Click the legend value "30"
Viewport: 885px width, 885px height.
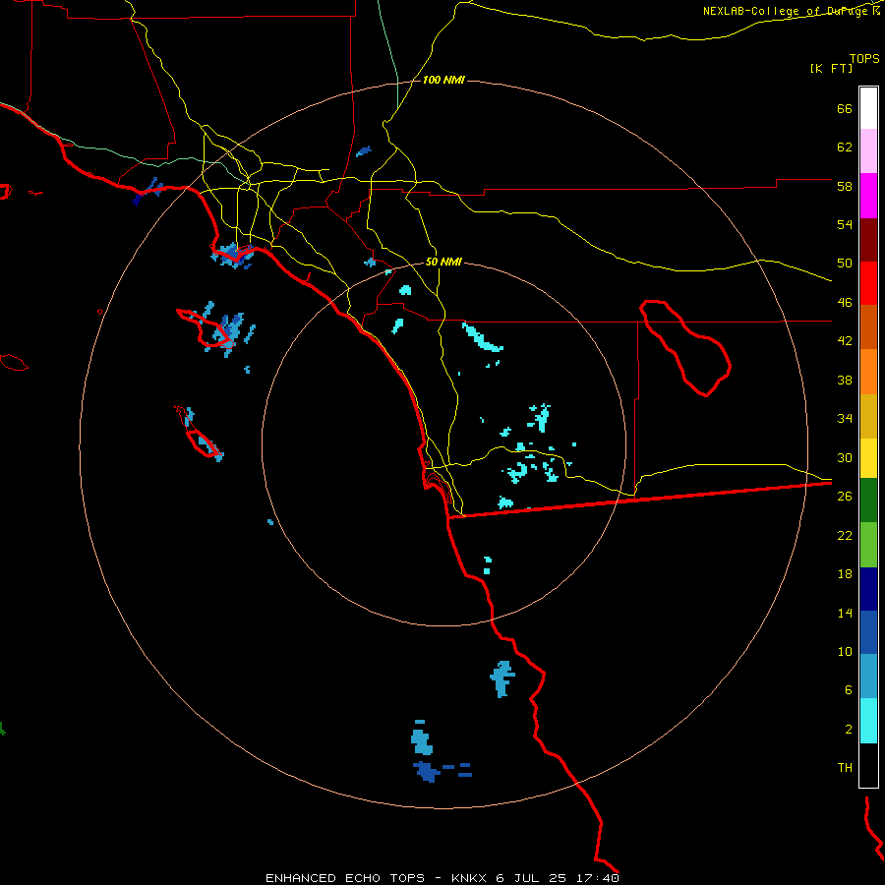click(x=845, y=457)
